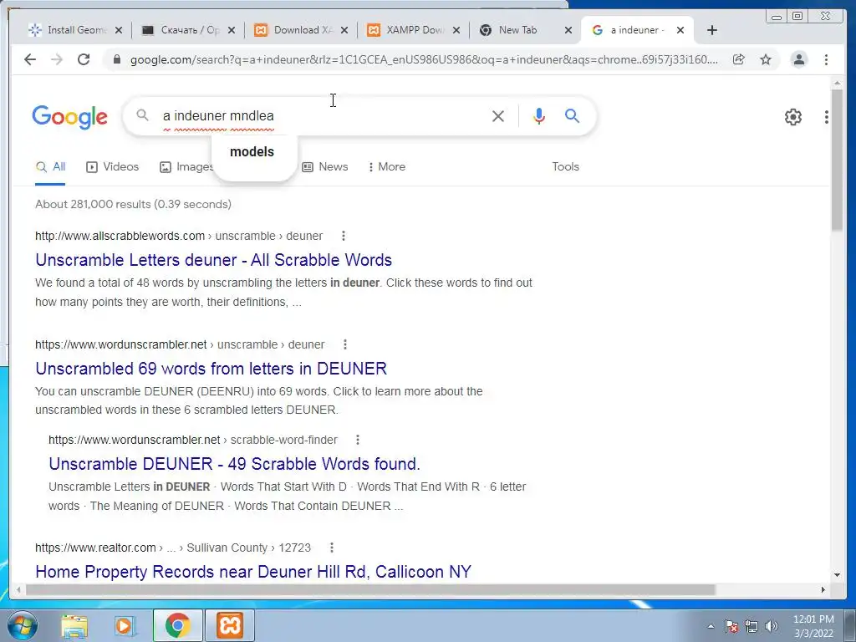856x642 pixels.
Task: Open Unscramble Letters deuner result
Action: pyautogui.click(x=213, y=260)
